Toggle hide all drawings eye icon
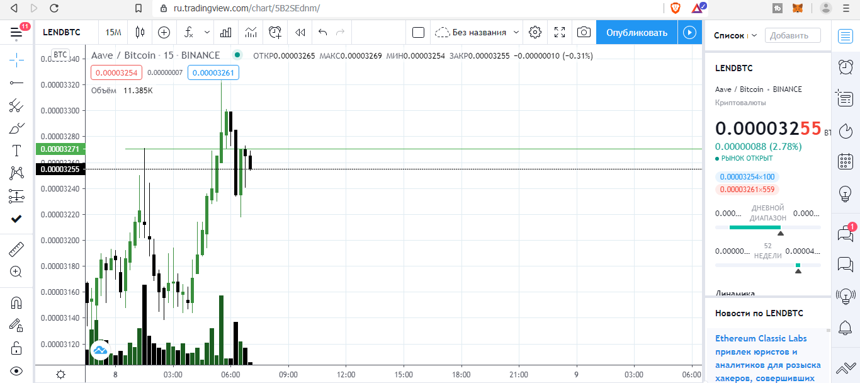This screenshot has width=860, height=383. 16,370
